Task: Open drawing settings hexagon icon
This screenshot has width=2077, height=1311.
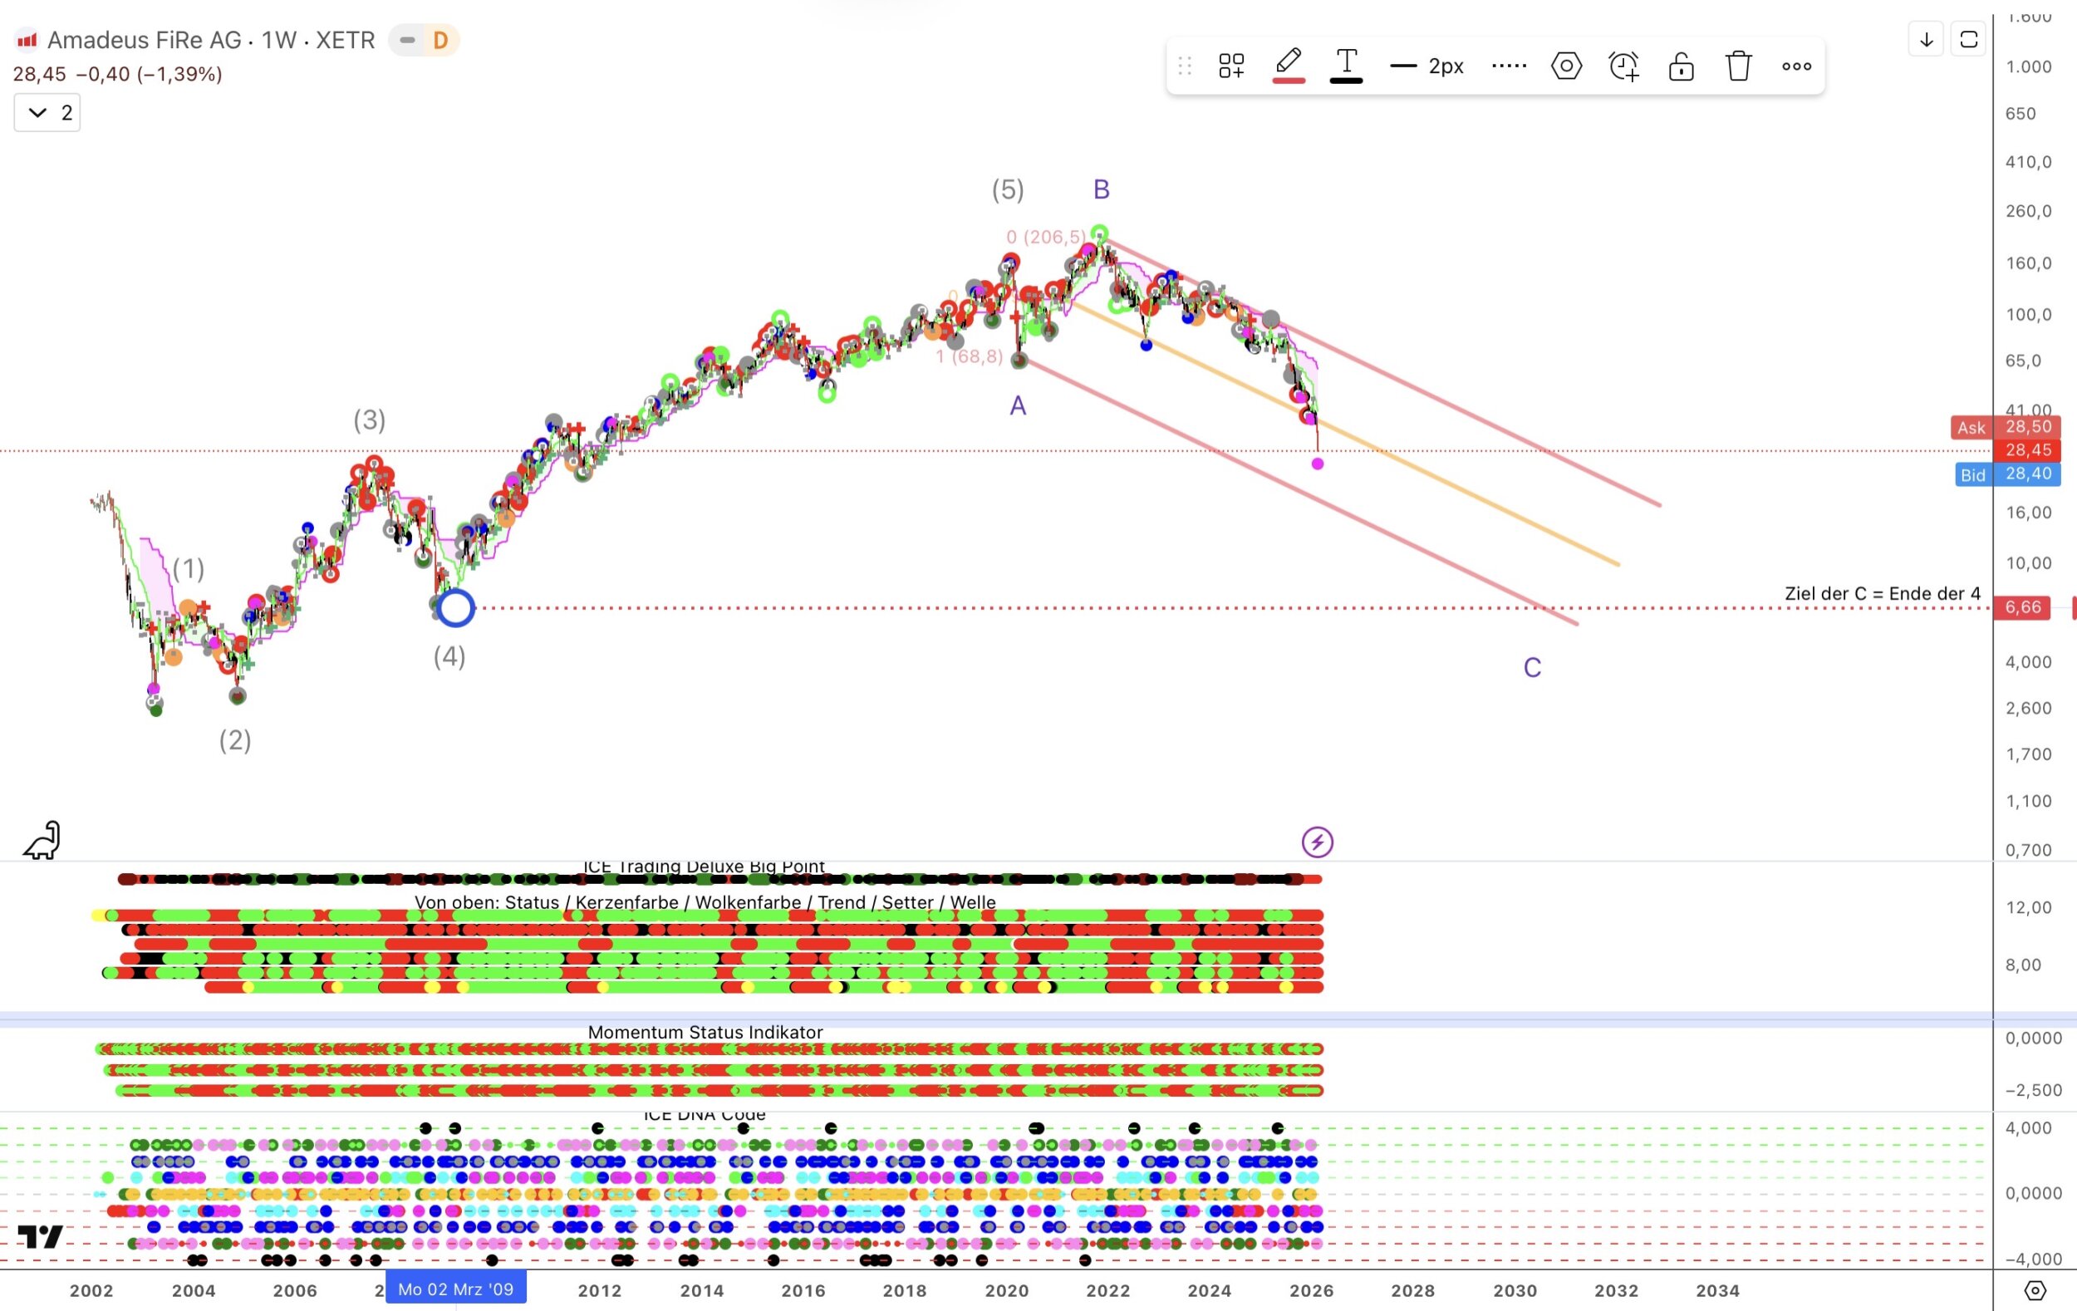Action: click(x=1565, y=66)
